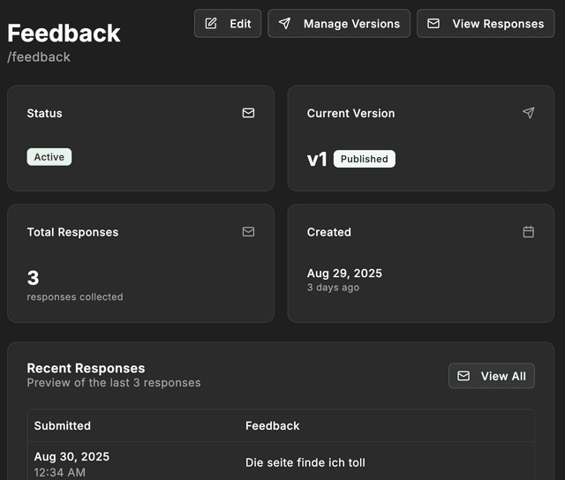Click View All recent responses

tap(492, 376)
